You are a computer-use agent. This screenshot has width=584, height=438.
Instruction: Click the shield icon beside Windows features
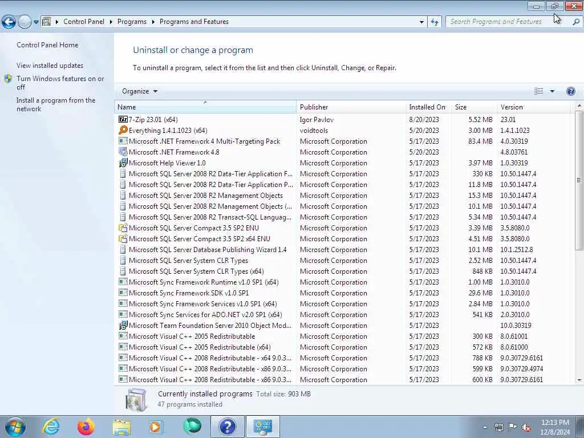pos(8,79)
